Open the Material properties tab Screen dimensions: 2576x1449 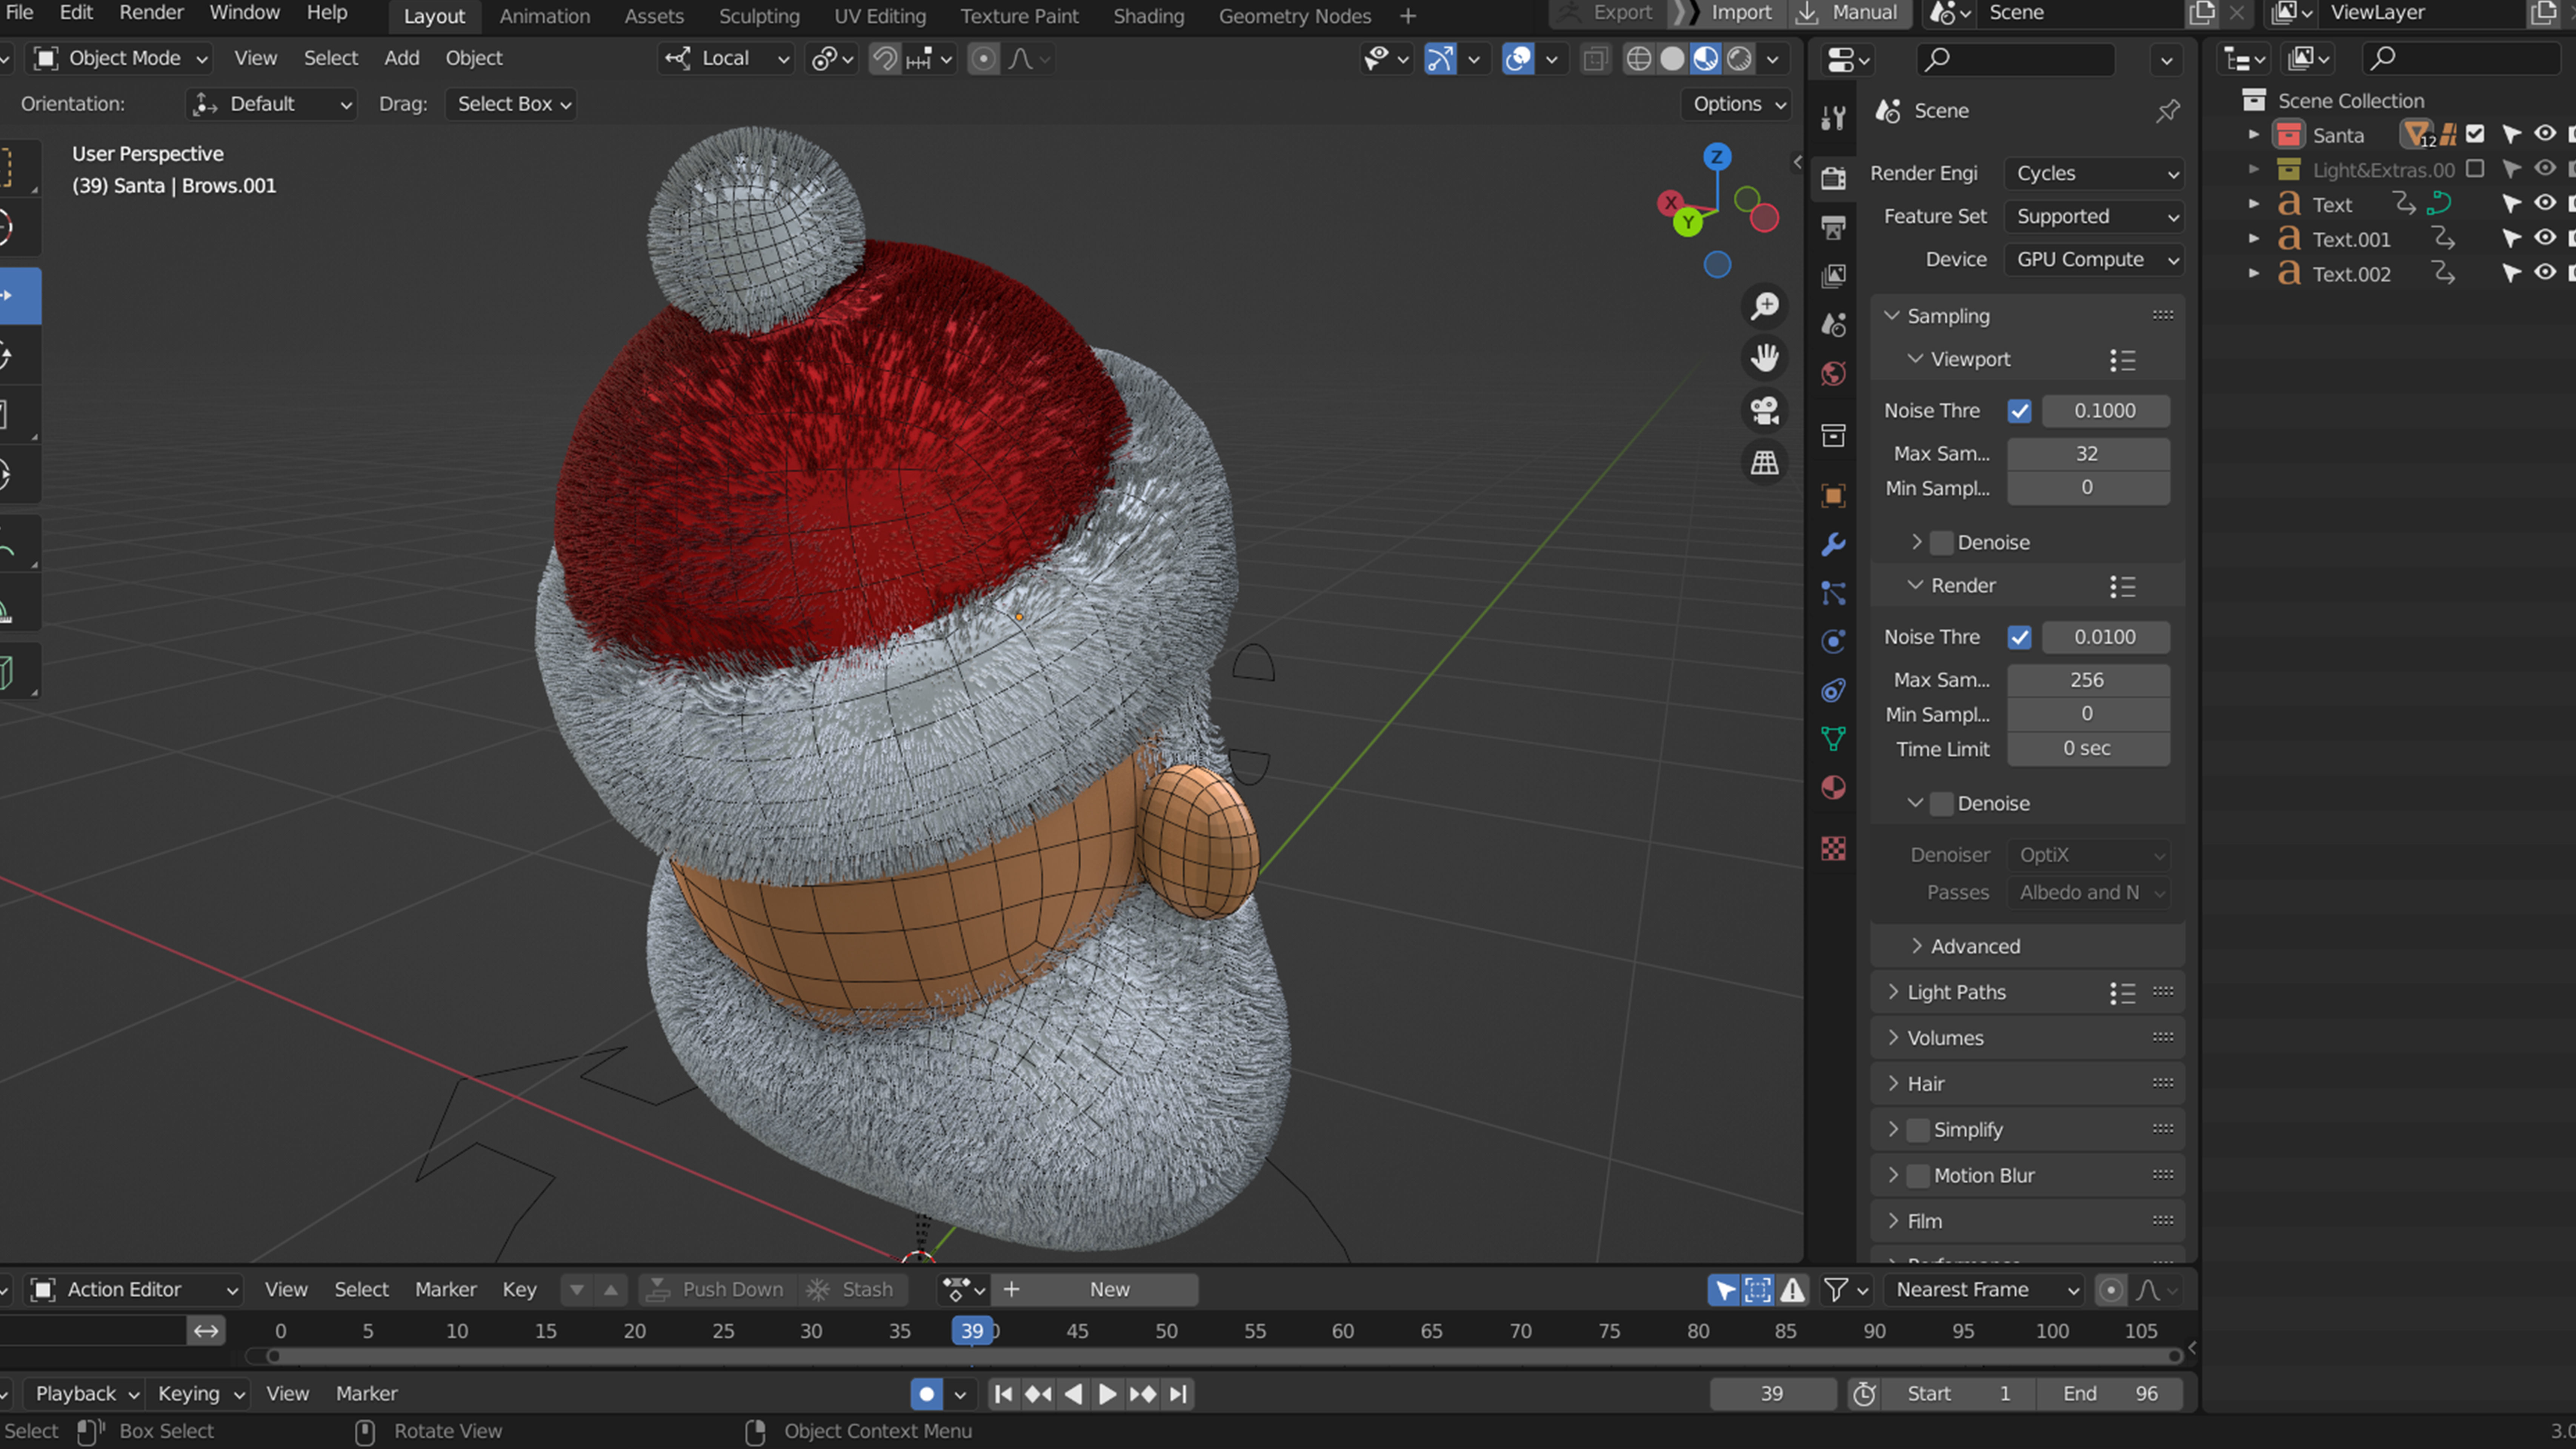click(x=1833, y=788)
